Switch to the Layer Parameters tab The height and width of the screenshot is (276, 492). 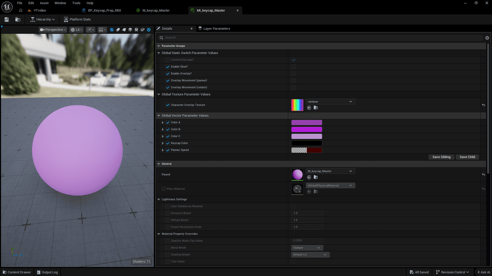click(x=214, y=28)
